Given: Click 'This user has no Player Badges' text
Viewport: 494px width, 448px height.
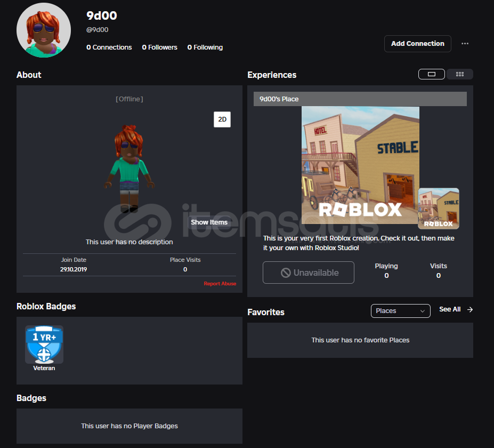Looking at the screenshot, I should tap(129, 426).
